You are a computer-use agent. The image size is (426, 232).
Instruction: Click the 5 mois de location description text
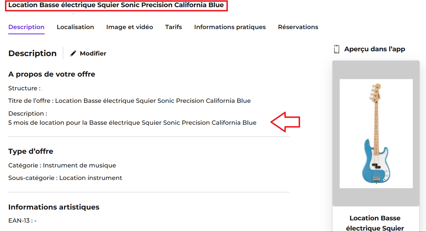coord(132,123)
